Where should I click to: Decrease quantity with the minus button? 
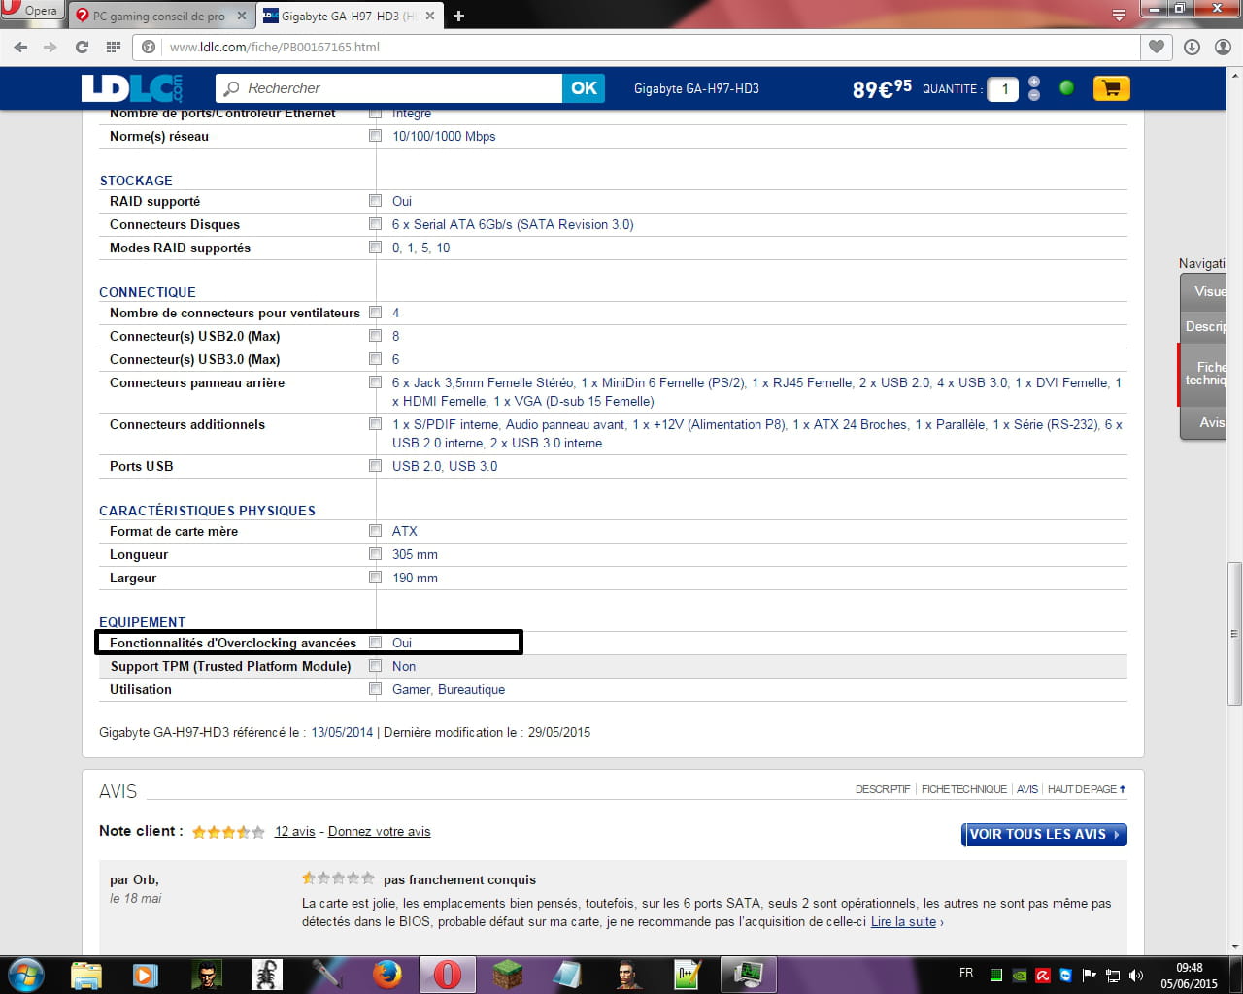pyautogui.click(x=1034, y=95)
